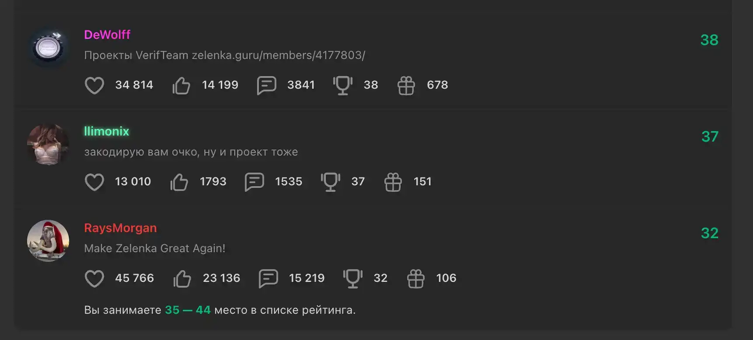Click the message icon next to 15 219
This screenshot has height=340, width=753.
(x=268, y=278)
